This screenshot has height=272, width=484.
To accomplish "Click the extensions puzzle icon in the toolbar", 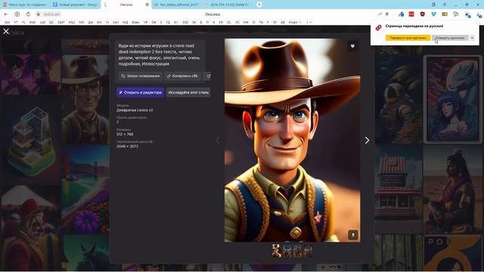I will pos(455,14).
